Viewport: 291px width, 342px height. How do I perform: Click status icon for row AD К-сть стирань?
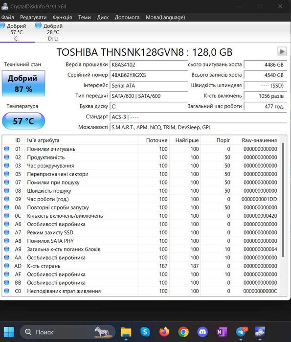6,266
